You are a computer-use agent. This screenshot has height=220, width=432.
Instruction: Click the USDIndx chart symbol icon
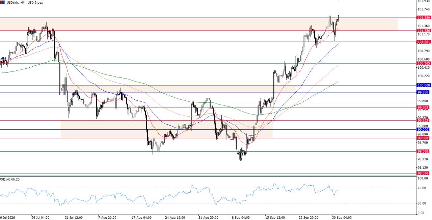pyautogui.click(x=2, y=2)
